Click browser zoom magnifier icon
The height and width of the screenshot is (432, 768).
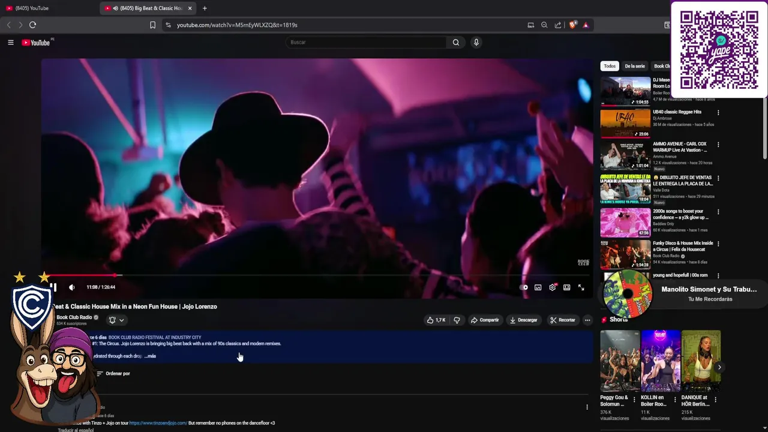click(544, 25)
